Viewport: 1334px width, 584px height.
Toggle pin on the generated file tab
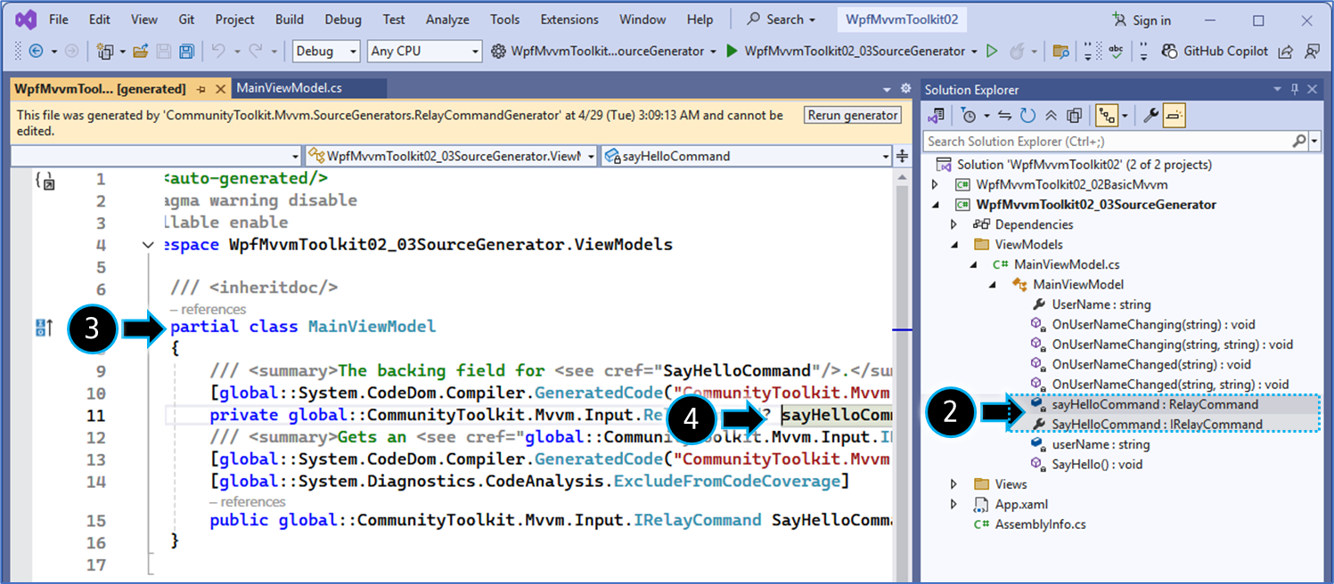pos(201,89)
